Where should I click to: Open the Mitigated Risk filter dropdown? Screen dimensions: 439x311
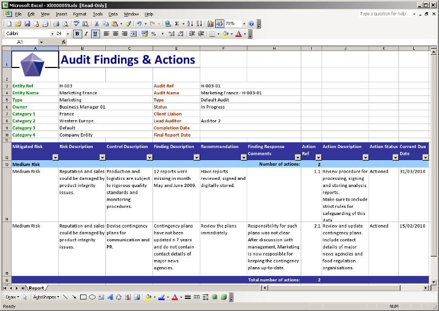tap(55, 157)
